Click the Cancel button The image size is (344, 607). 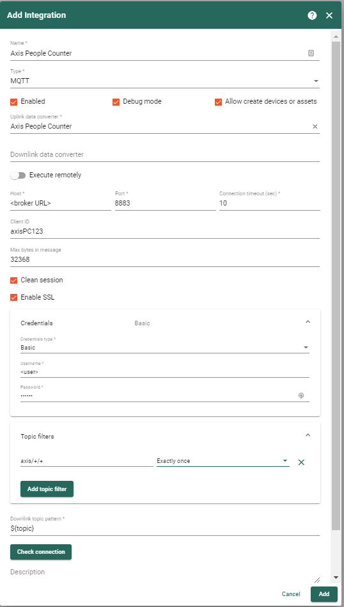(291, 594)
